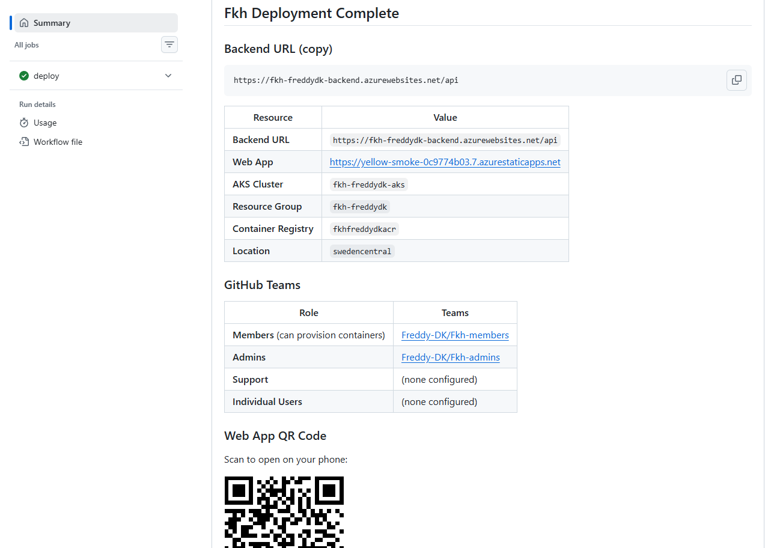Click the Web App row label
The width and height of the screenshot is (768, 548).
(252, 162)
